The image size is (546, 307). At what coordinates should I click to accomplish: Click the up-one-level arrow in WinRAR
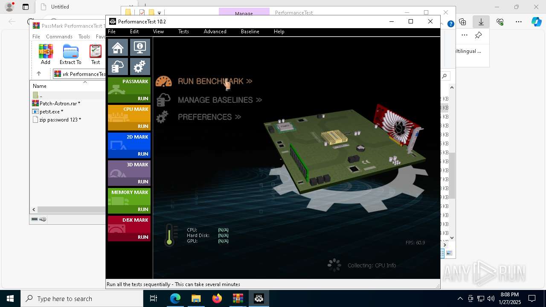[x=39, y=74]
